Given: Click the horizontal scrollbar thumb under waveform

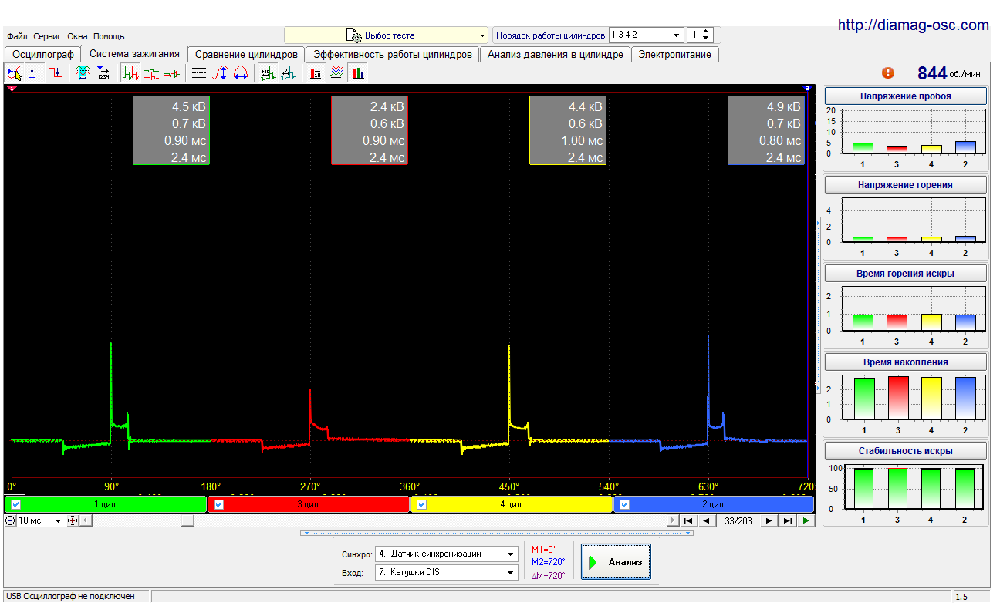Looking at the screenshot, I should click(188, 520).
